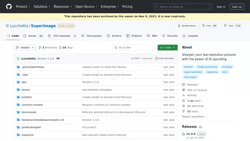Screen dimensions: 250x141
Task: Open the Insights tab
Action: pyautogui.click(x=190, y=36)
